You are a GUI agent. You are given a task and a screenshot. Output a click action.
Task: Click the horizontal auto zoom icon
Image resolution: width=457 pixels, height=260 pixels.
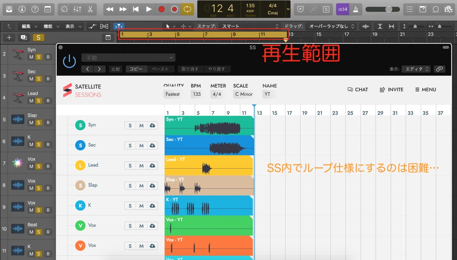pyautogui.click(x=391, y=26)
